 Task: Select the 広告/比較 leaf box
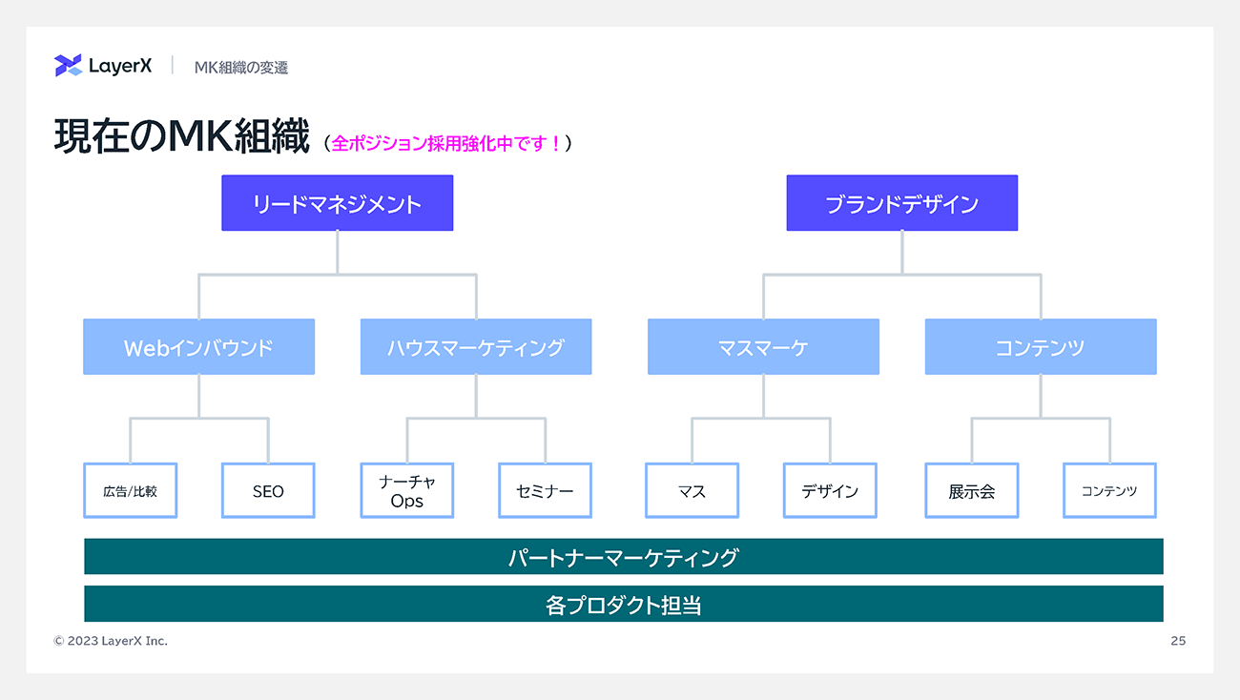[131, 491]
